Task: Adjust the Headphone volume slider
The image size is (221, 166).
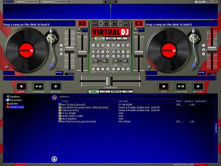Action: pos(62,2)
